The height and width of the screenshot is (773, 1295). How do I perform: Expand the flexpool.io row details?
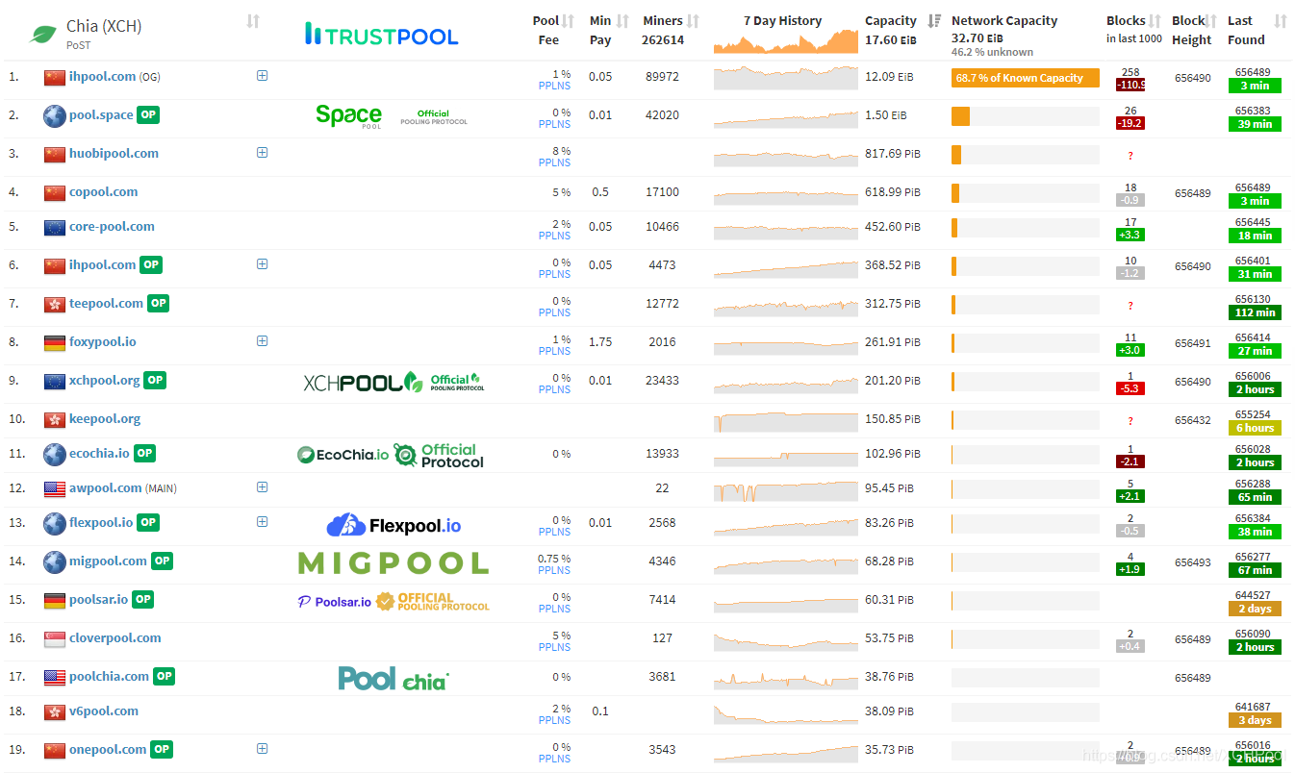click(262, 521)
